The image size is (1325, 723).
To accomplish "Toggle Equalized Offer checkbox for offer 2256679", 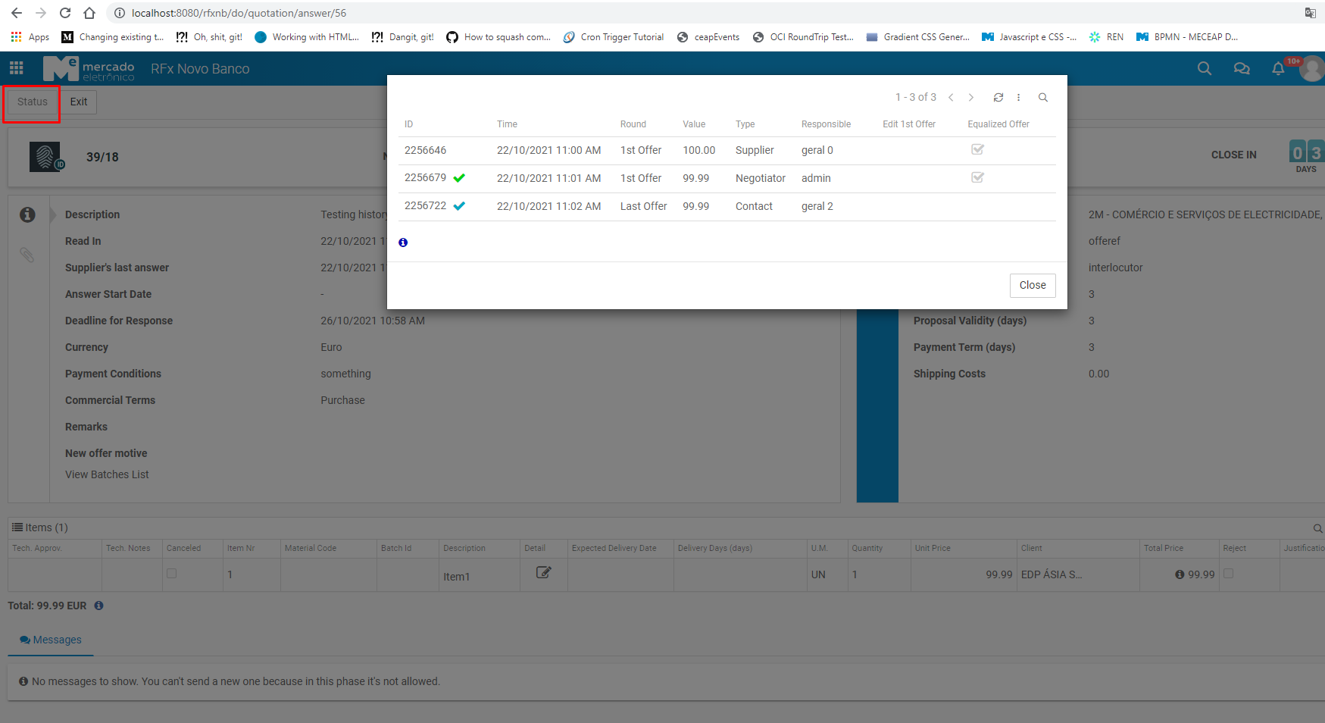I will click(977, 178).
